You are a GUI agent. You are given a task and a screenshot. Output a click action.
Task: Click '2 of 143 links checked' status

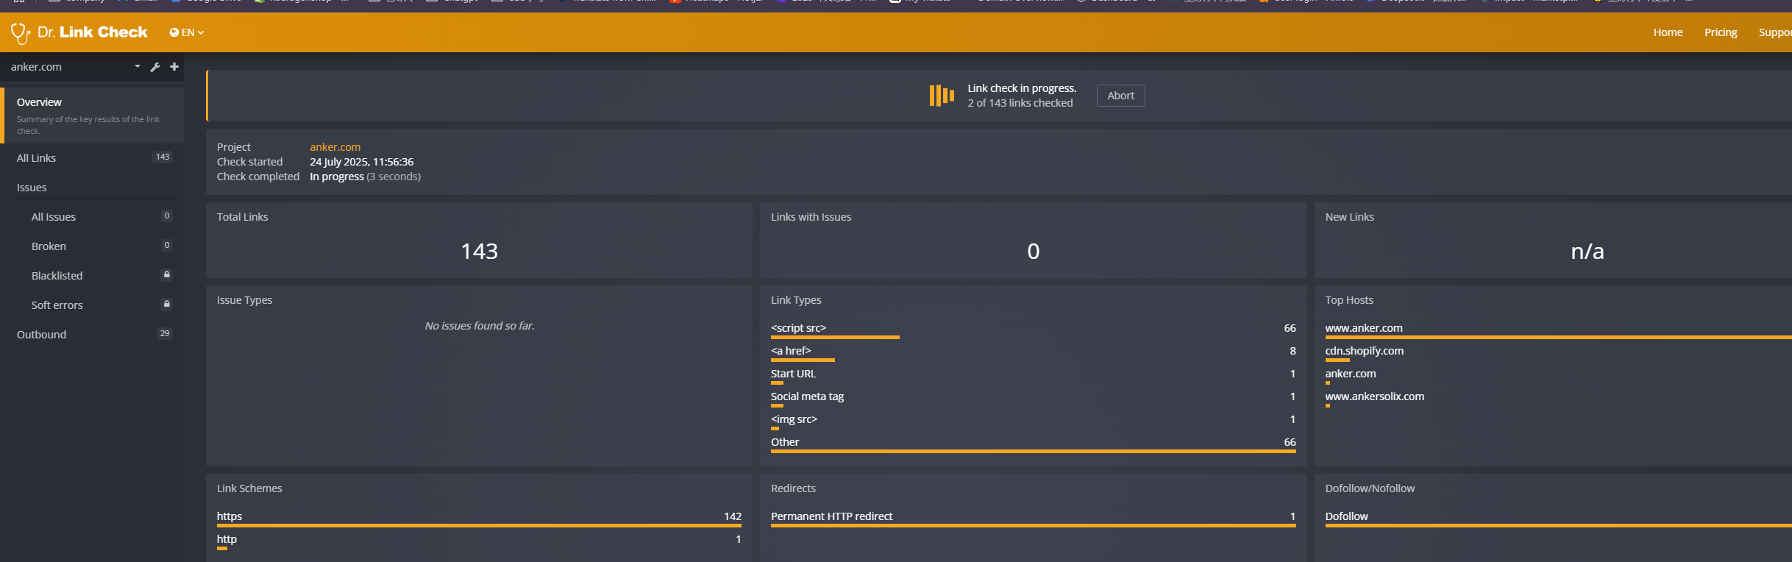point(1020,103)
